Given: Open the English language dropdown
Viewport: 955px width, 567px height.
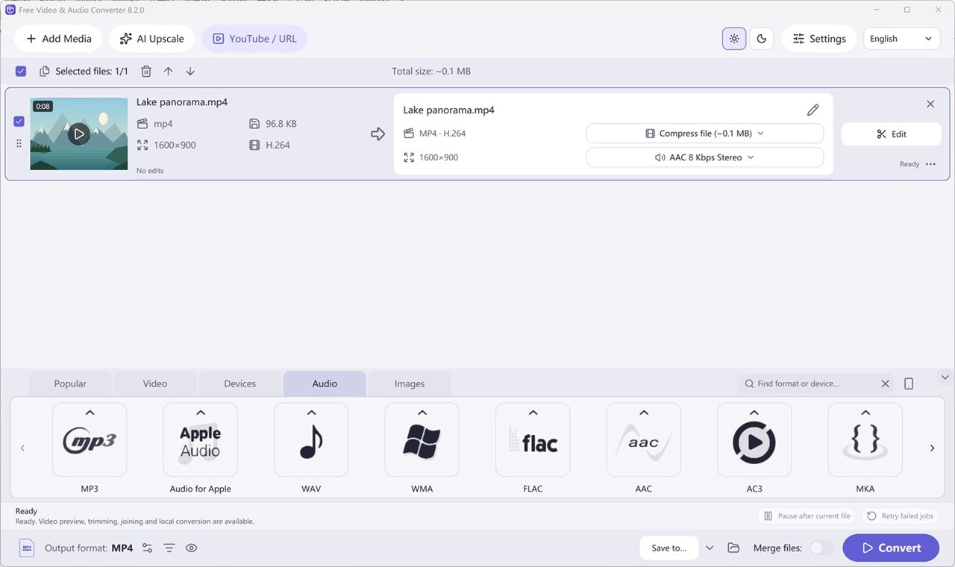Looking at the screenshot, I should (902, 39).
